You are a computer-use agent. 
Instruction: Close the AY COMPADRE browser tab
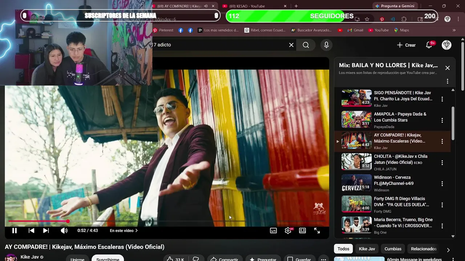(213, 6)
